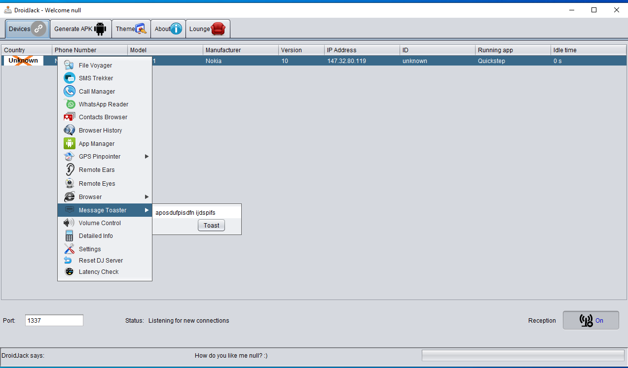Click the Remote Ears ear icon
Image resolution: width=628 pixels, height=368 pixels.
69,169
